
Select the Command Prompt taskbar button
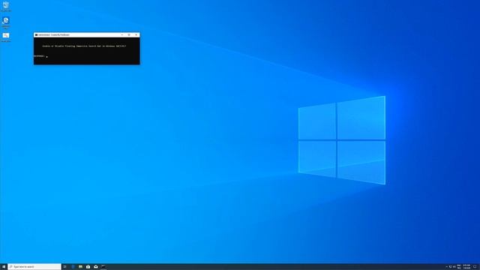(x=103, y=267)
